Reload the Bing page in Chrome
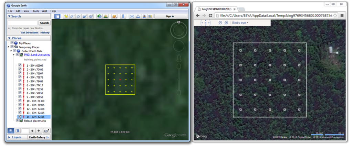Viewport: 351px width, 146px height. coord(210,15)
